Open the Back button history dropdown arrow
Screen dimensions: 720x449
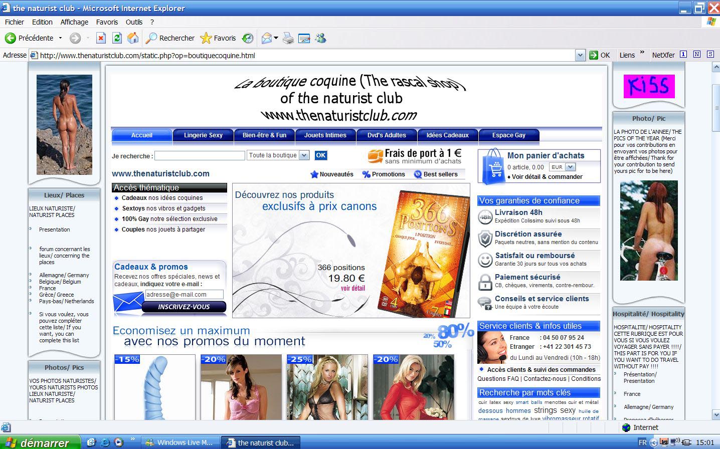point(60,38)
